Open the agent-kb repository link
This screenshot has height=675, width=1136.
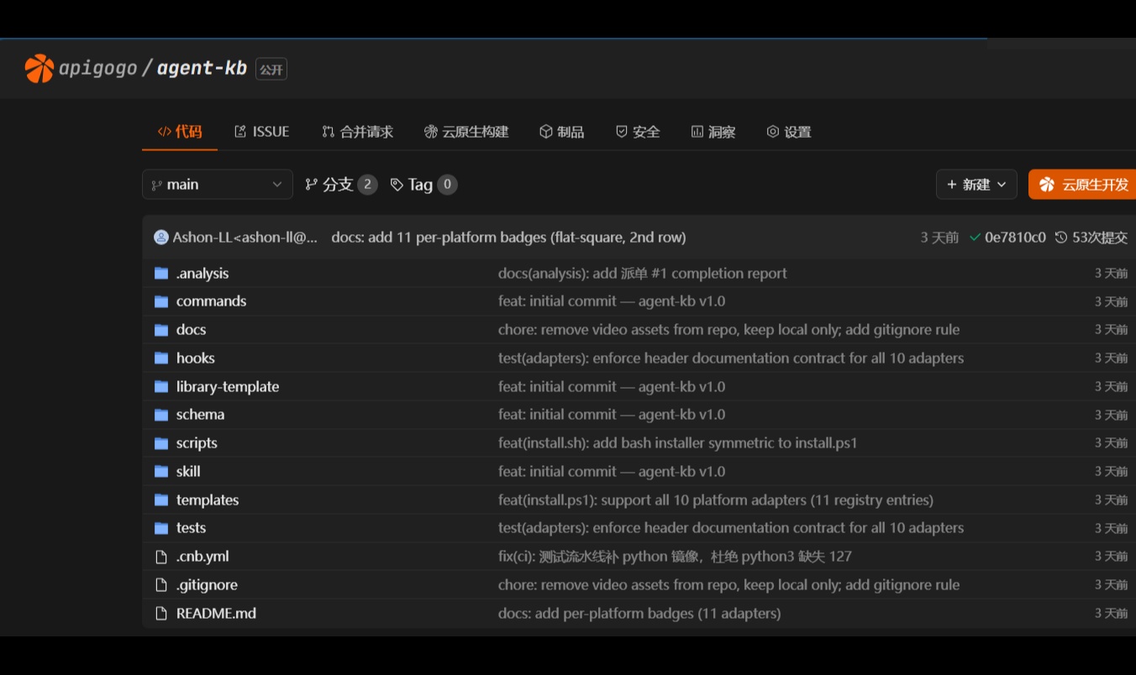click(202, 68)
